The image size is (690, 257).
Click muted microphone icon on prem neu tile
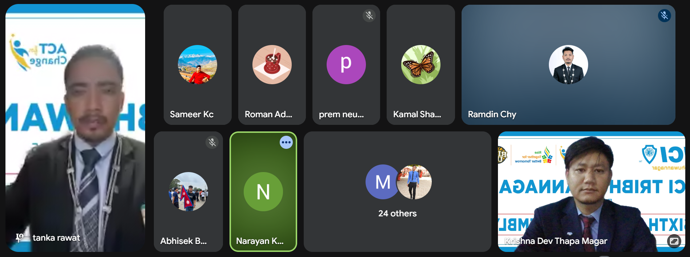point(369,16)
